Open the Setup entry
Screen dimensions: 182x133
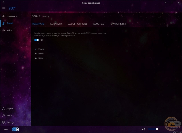click(9, 116)
